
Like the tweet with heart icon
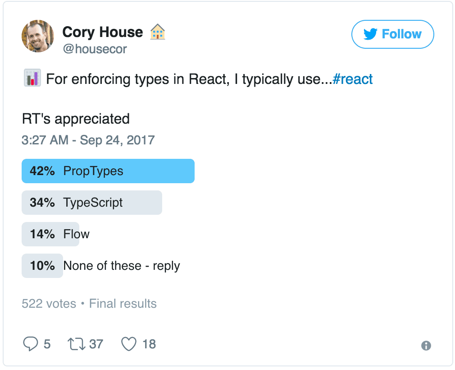click(x=129, y=344)
